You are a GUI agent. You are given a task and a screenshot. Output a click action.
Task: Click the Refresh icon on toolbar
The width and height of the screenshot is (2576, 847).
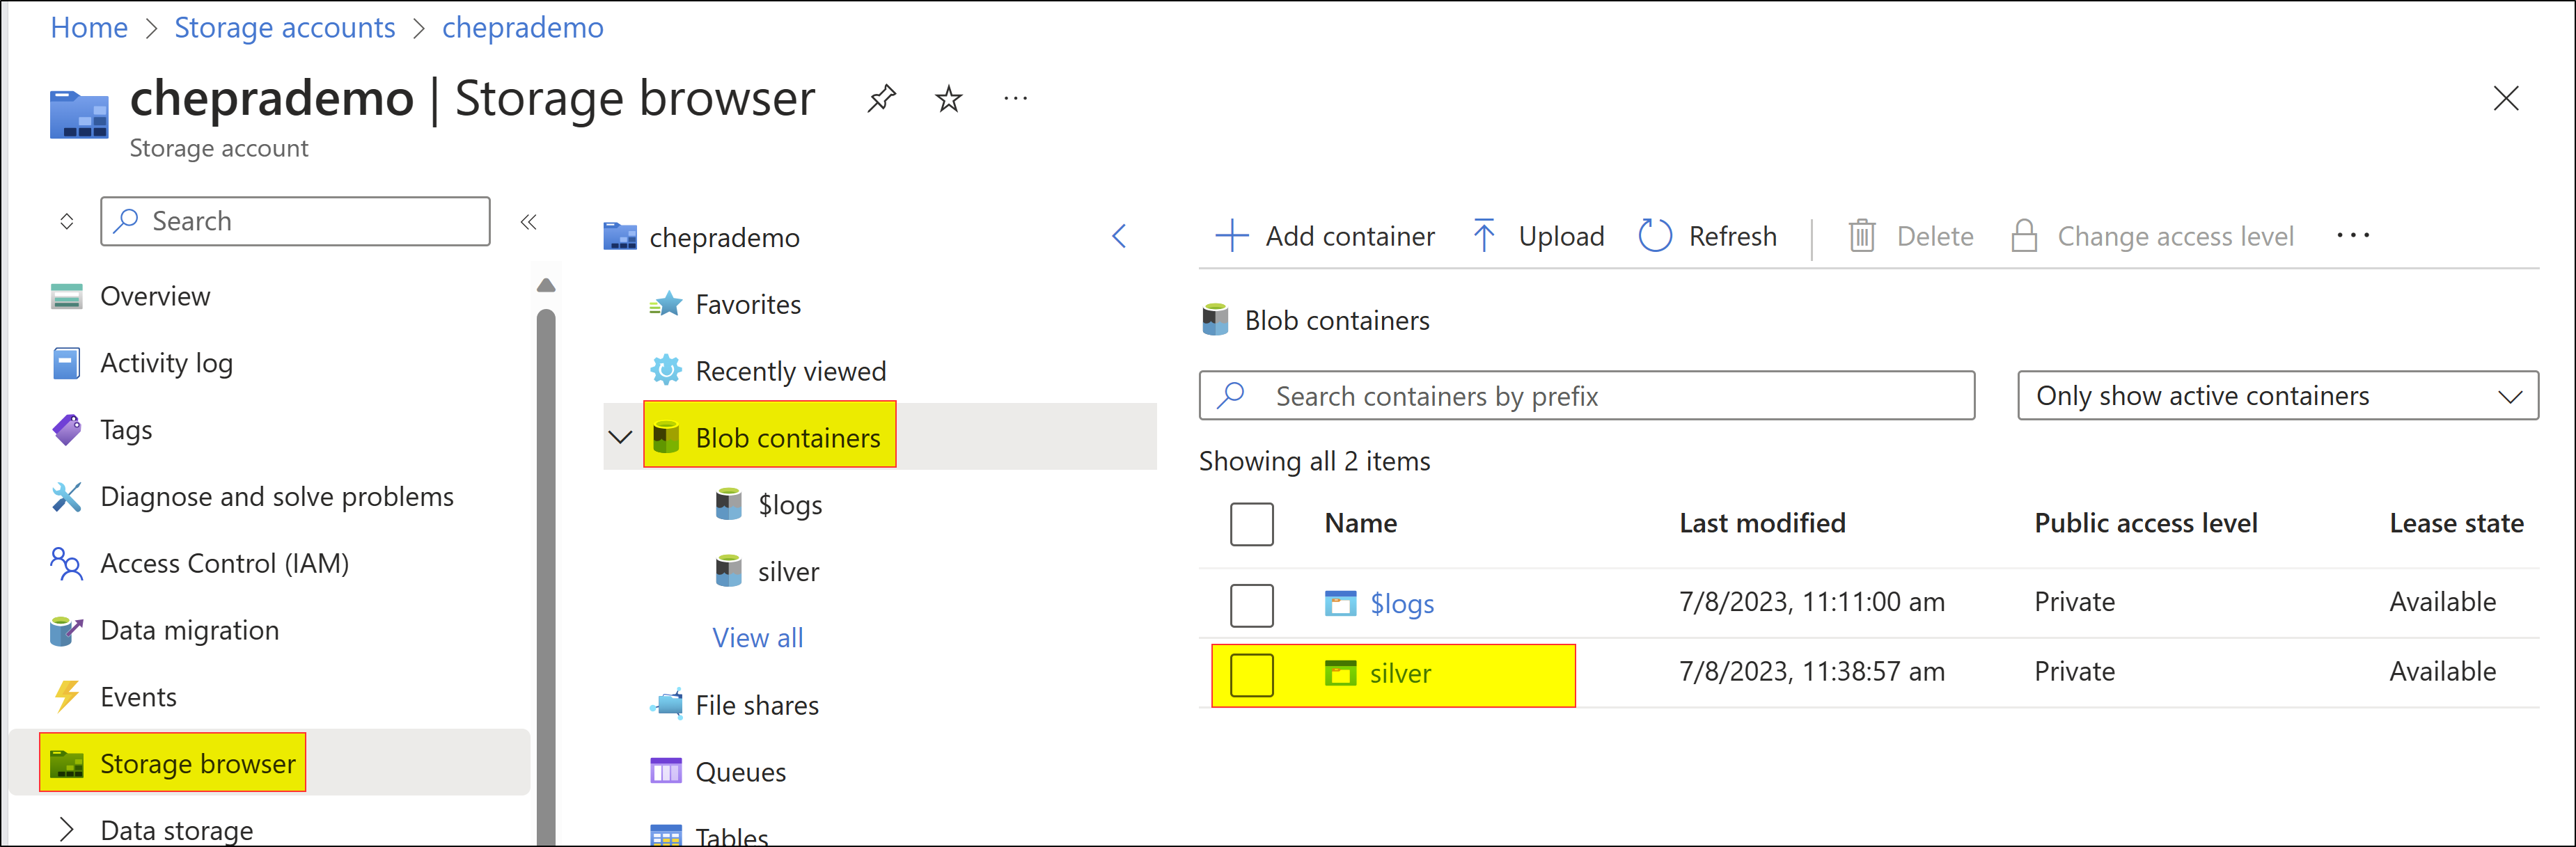(1655, 235)
